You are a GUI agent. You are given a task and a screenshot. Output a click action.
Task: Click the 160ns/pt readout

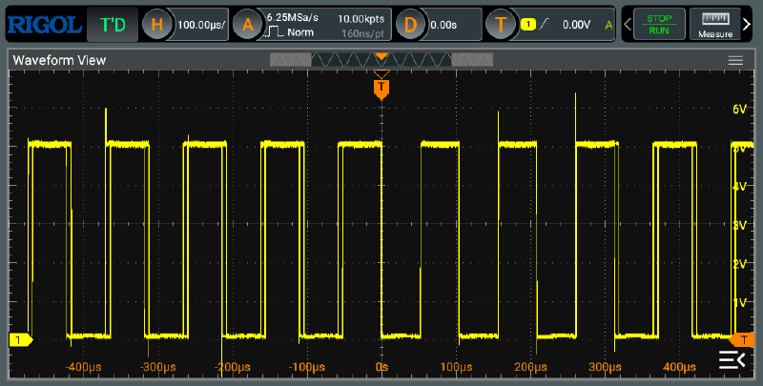(x=362, y=33)
